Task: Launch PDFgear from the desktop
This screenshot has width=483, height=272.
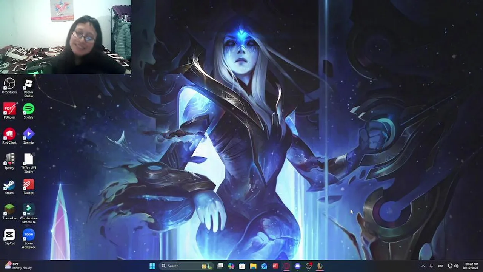Action: click(9, 111)
